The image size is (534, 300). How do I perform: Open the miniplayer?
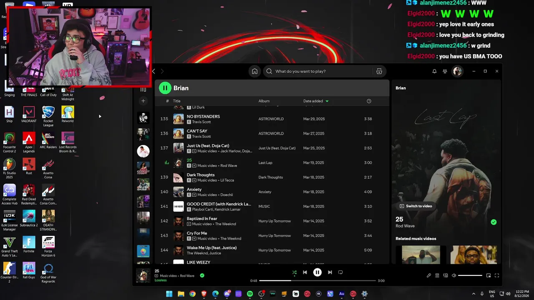click(489, 275)
